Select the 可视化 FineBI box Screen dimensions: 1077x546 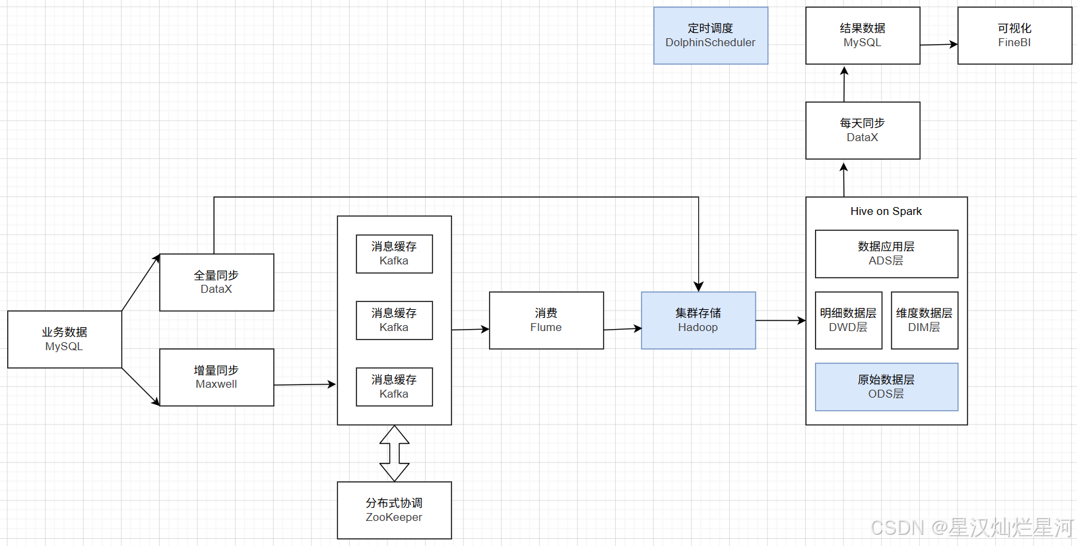coord(1015,36)
